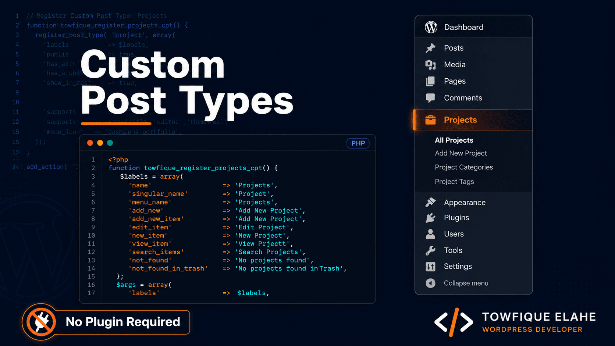Click line number 10 in code gutter
The height and width of the screenshot is (346, 615).
(91, 236)
